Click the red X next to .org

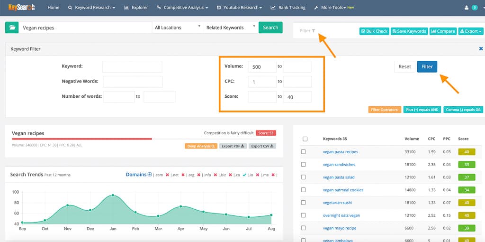[x=199, y=175]
